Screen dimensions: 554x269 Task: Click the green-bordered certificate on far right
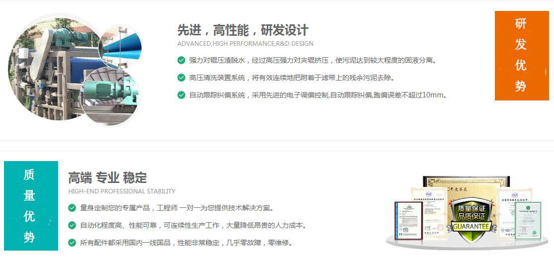click(527, 221)
